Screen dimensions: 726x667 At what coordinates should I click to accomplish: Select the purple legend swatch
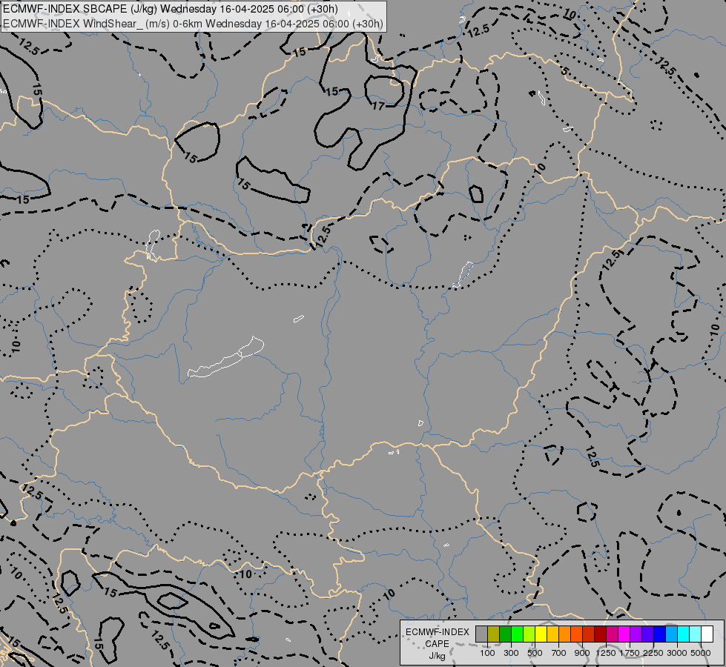[x=636, y=634]
